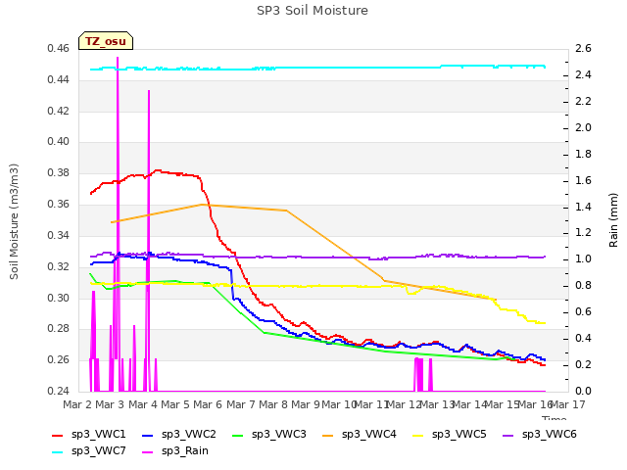Click the sp3_VWC3 legend label
Image resolution: width=627 pixels, height=470 pixels.
pos(278,435)
